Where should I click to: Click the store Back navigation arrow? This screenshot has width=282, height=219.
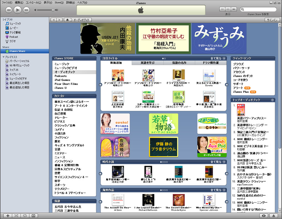54,20
